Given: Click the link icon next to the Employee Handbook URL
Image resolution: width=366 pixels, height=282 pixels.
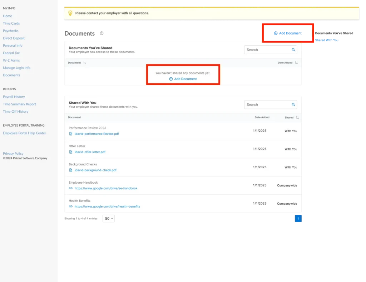Looking at the screenshot, I should [71, 188].
